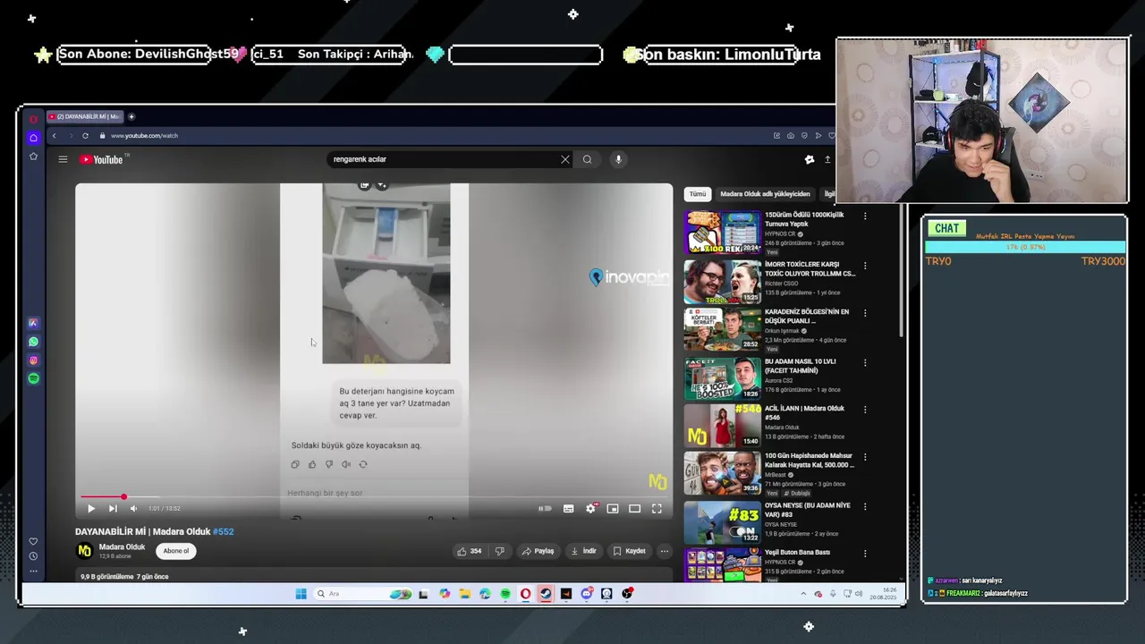
Task: Click the #552 hashtag link
Action: [x=223, y=531]
